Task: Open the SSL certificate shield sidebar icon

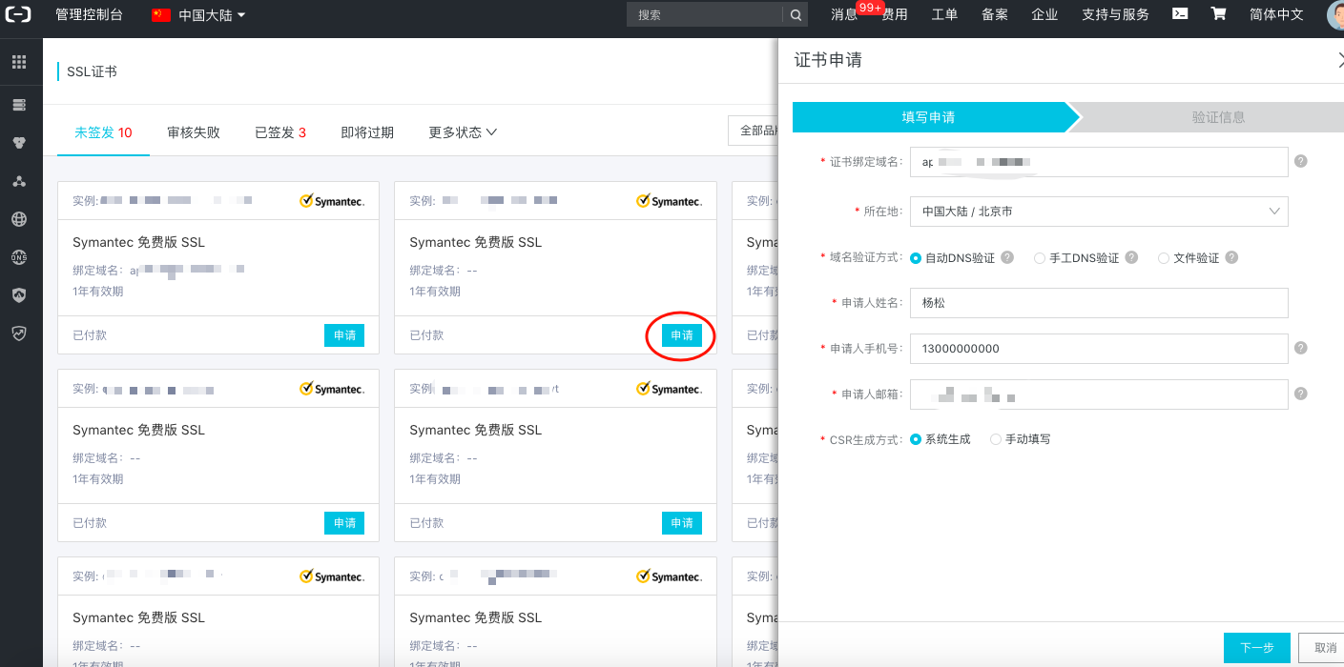Action: [19, 333]
